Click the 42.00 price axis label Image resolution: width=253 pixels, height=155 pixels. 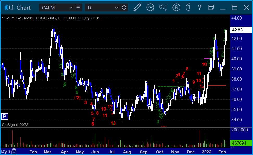pos(237,38)
